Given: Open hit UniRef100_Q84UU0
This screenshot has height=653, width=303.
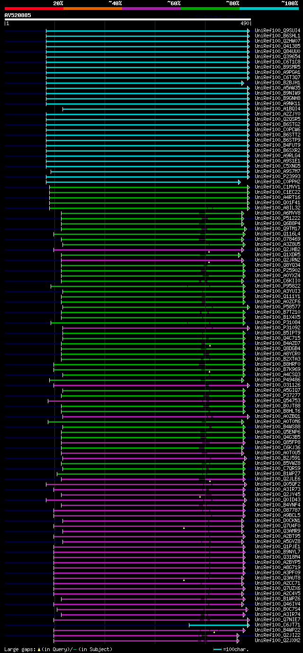Looking at the screenshot, I should coord(277,51).
